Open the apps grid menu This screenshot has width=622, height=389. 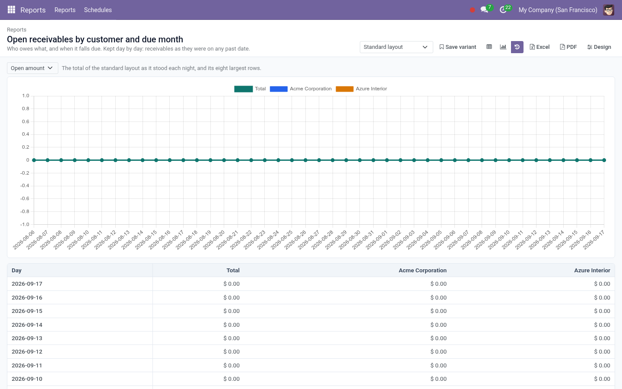tap(12, 10)
